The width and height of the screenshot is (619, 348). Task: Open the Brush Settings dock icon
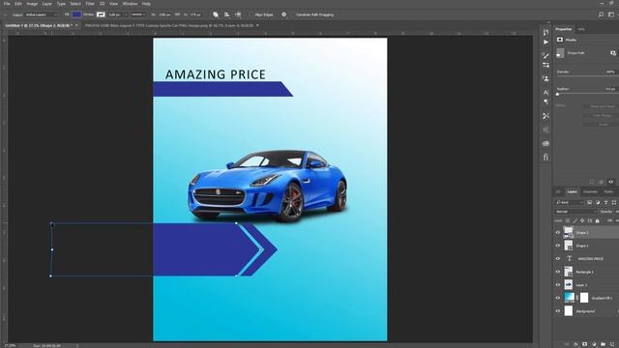tap(545, 56)
